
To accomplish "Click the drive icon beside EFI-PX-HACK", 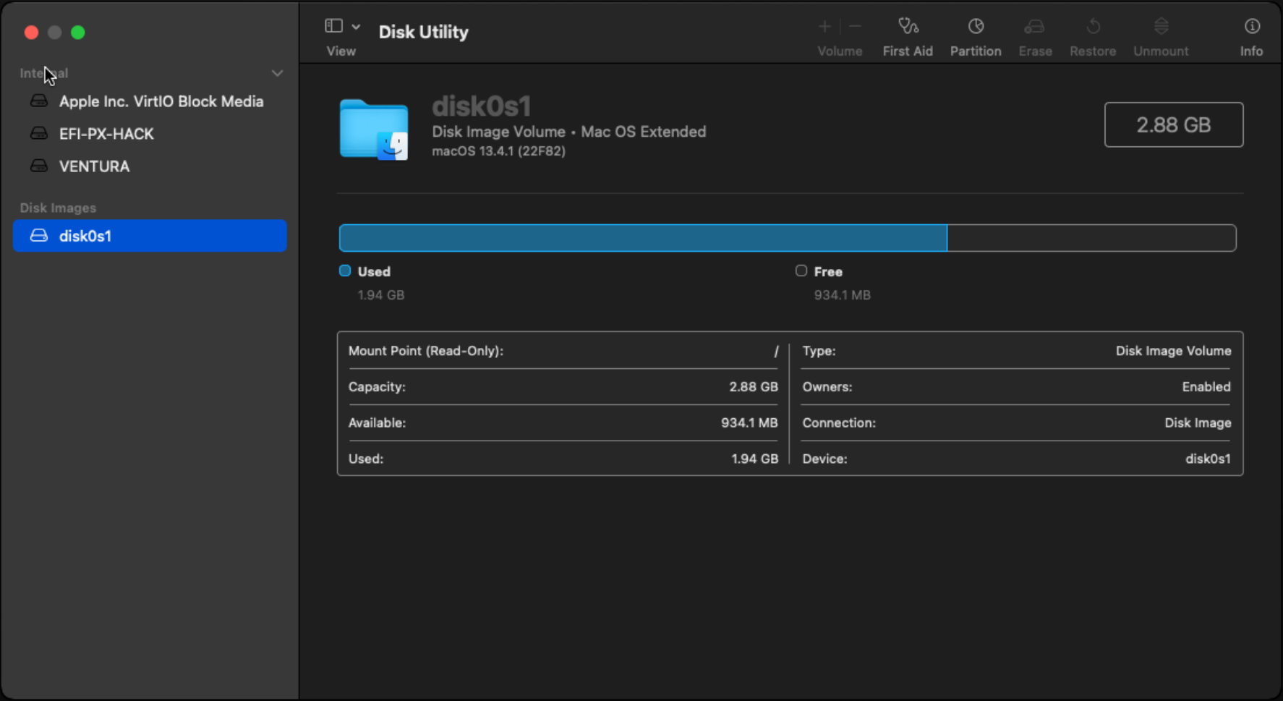I will coord(39,133).
